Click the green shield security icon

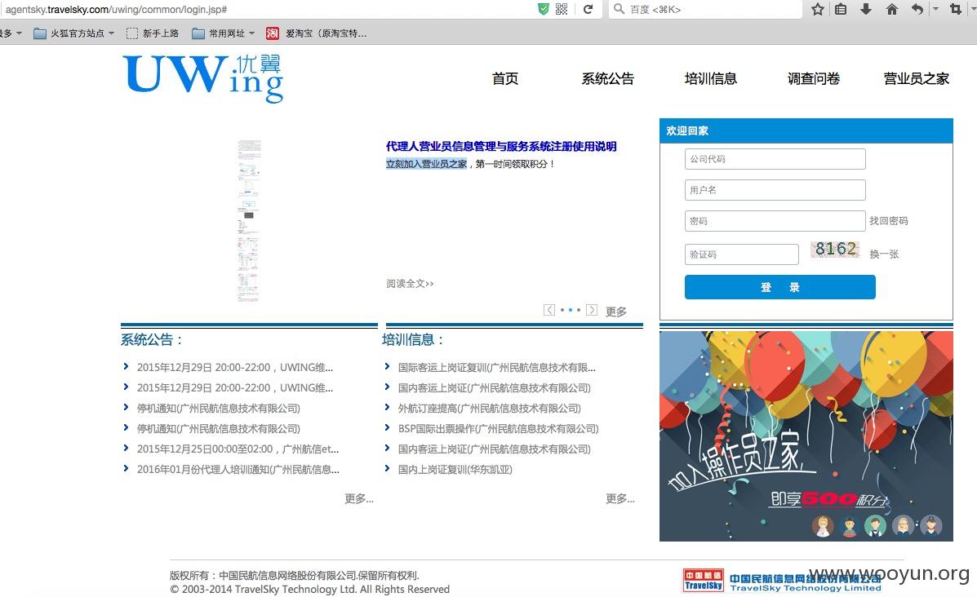pyautogui.click(x=544, y=9)
